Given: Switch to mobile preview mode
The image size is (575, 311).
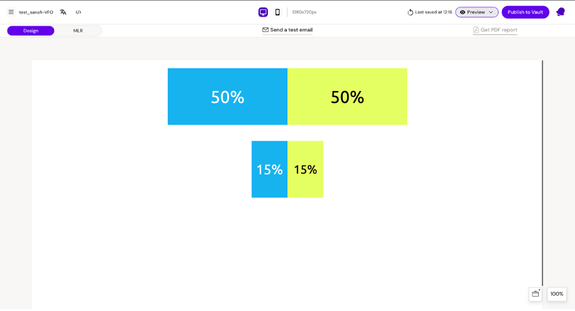Looking at the screenshot, I should tap(278, 12).
